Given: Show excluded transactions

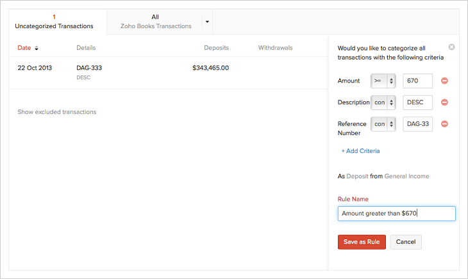Looking at the screenshot, I should click(57, 112).
